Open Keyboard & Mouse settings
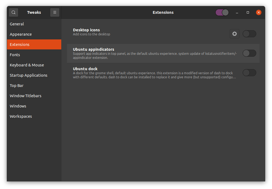 pyautogui.click(x=34, y=65)
